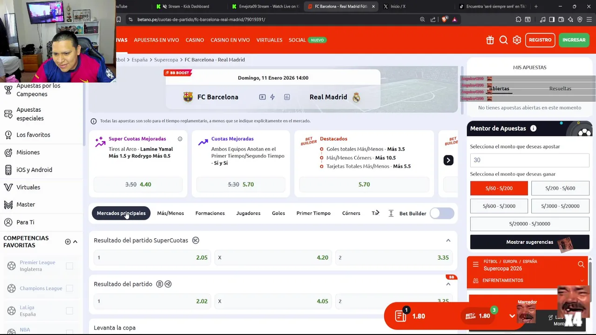Switch to the Jugadores market tab
The width and height of the screenshot is (596, 335).
[x=248, y=213]
